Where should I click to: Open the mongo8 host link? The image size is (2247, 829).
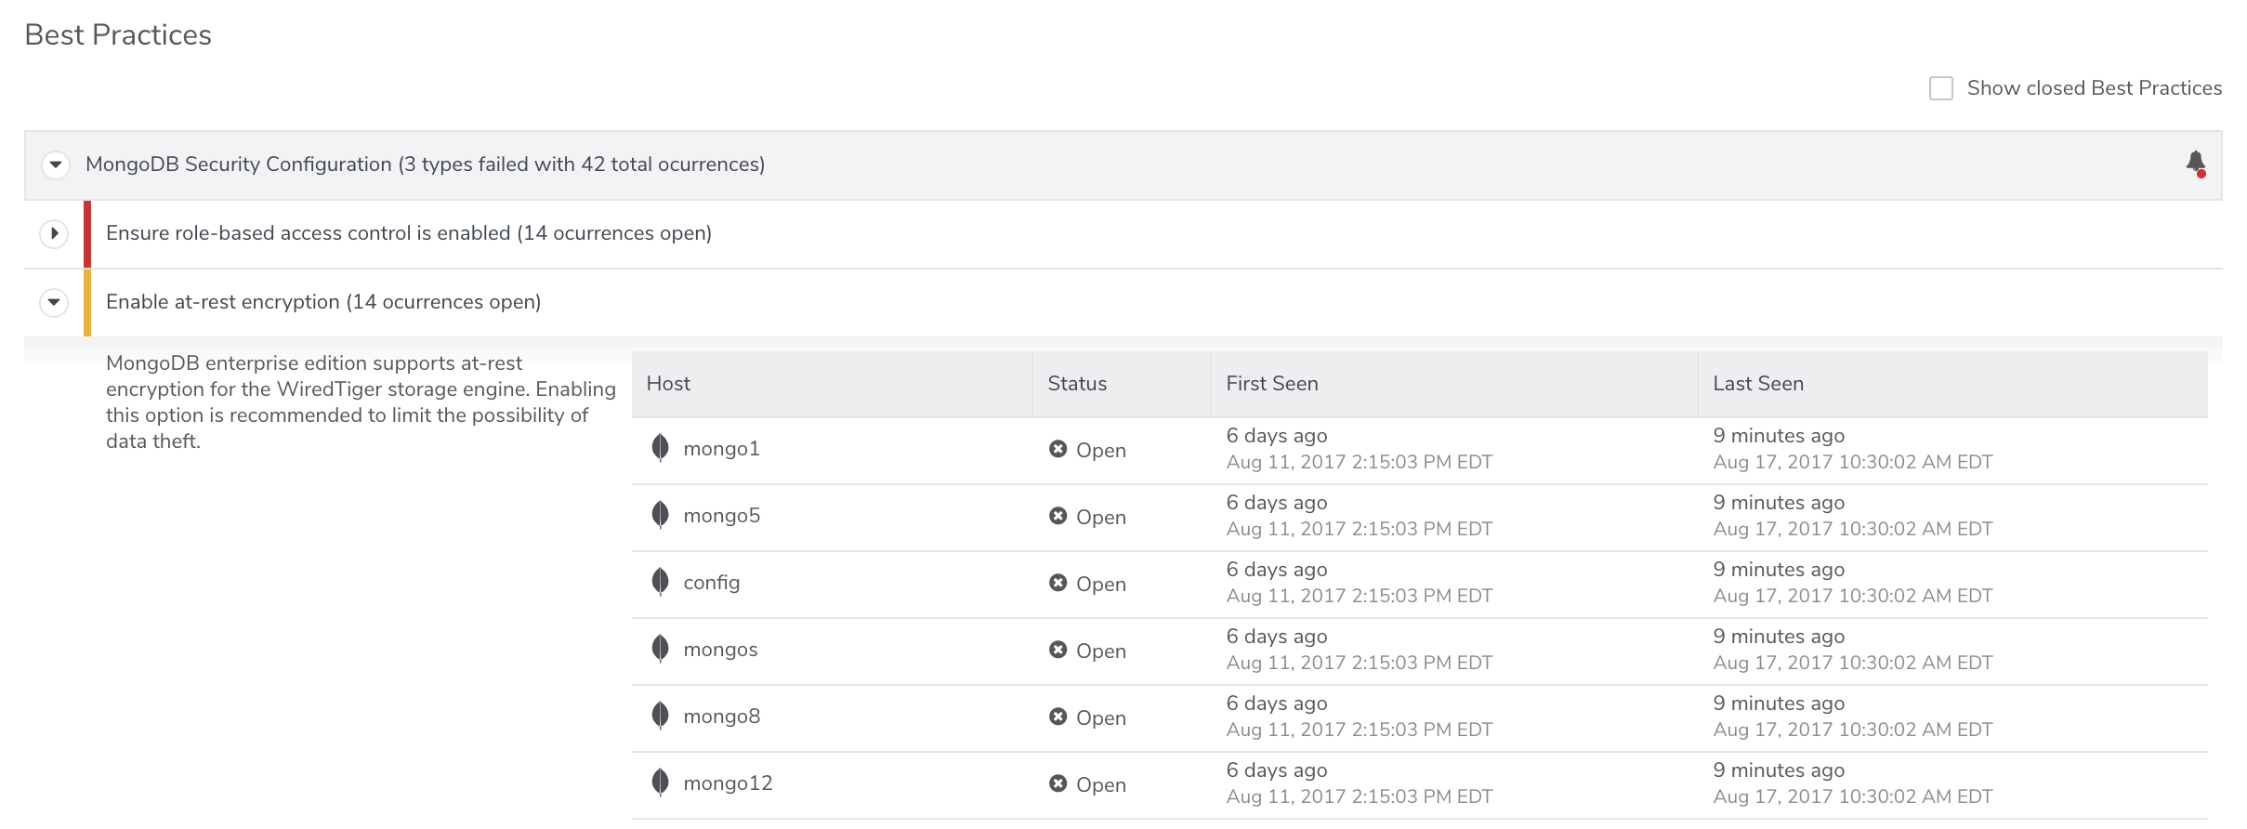(721, 717)
